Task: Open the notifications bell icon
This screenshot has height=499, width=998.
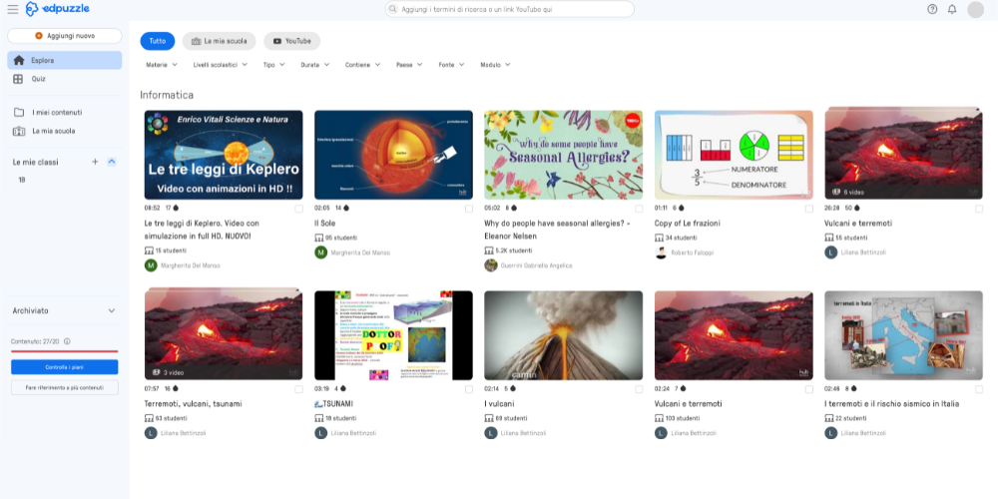Action: [952, 9]
